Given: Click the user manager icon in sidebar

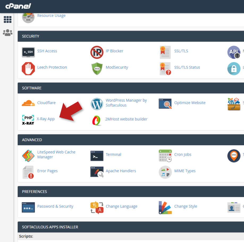Looking at the screenshot, I should tap(7, 33).
